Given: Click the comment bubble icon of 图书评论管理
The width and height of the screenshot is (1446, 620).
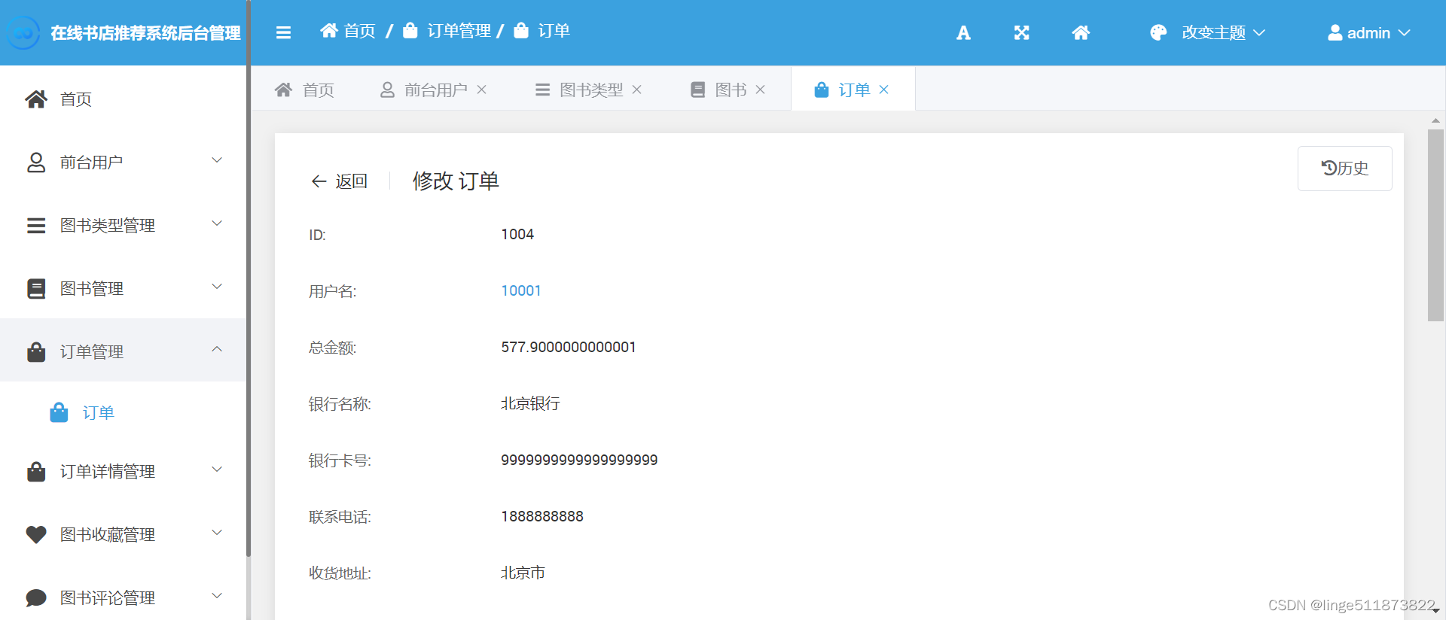Looking at the screenshot, I should (36, 598).
